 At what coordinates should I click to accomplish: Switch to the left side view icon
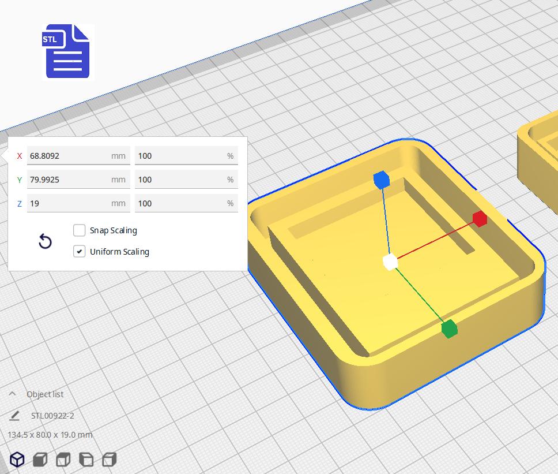coord(86,460)
